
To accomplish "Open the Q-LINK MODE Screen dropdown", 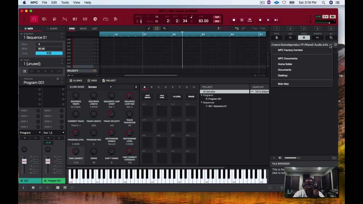I will pyautogui.click(x=100, y=87).
